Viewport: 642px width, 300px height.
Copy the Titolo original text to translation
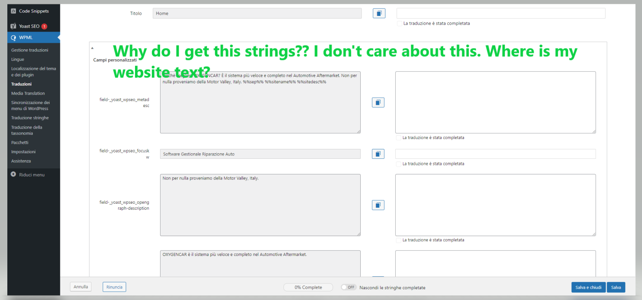[379, 13]
